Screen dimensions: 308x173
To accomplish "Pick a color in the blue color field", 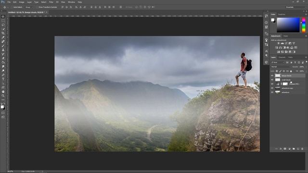I will (x=288, y=25).
